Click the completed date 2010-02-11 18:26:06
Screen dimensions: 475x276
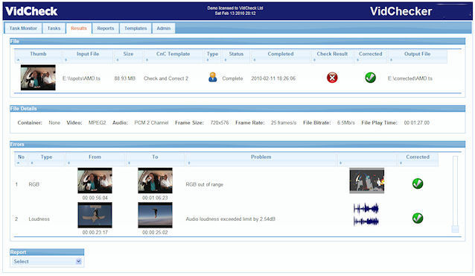click(273, 78)
